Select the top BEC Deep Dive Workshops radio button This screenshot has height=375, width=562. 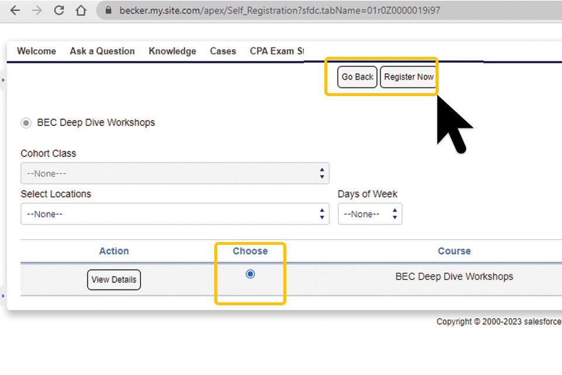click(26, 123)
